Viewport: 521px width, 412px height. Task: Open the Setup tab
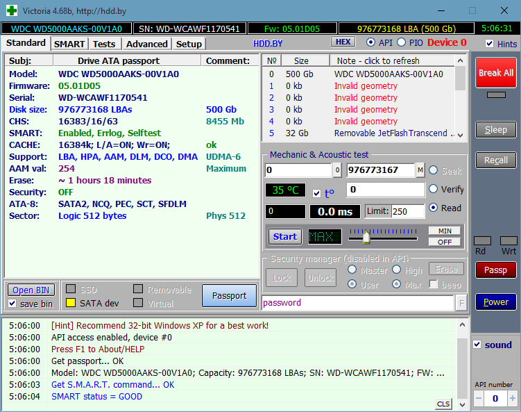(189, 44)
